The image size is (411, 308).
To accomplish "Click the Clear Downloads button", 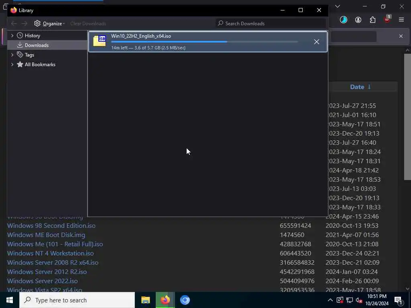I will click(x=88, y=24).
